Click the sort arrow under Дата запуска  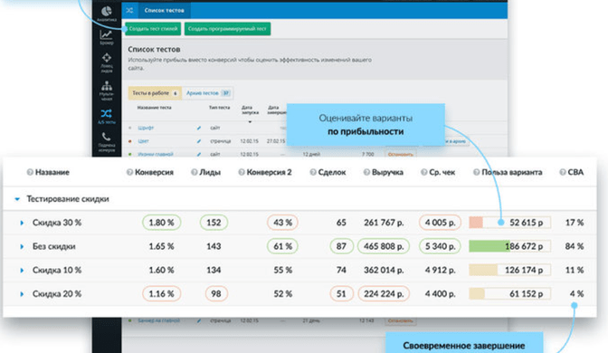coord(250,122)
